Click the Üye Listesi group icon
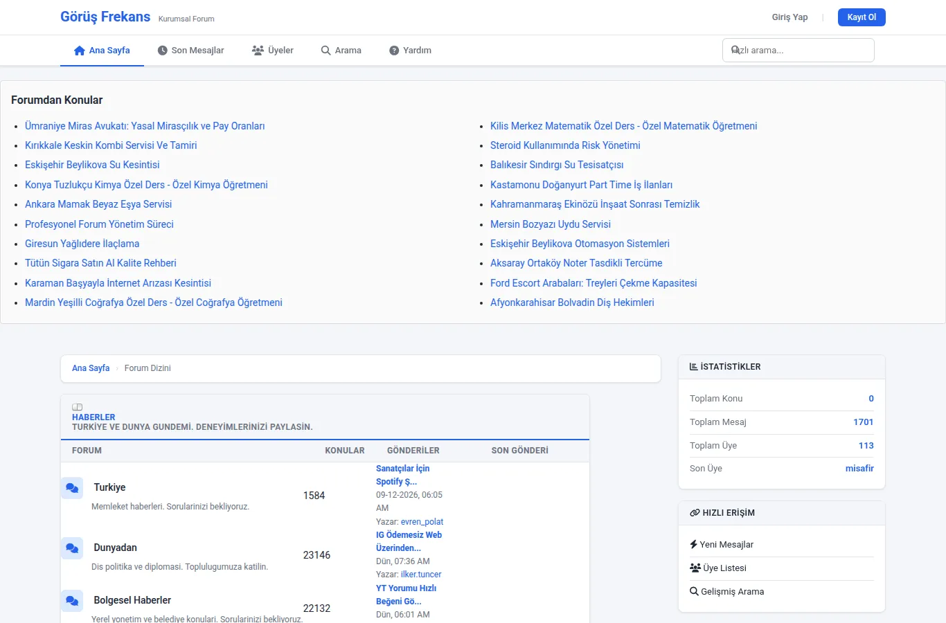 coord(695,568)
